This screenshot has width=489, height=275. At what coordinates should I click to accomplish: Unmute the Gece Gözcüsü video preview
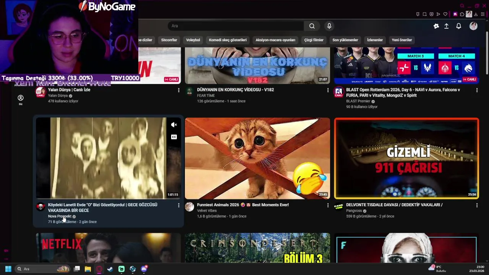(x=174, y=125)
